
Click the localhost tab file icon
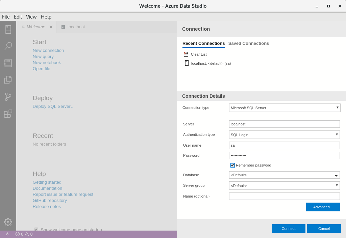(63, 27)
